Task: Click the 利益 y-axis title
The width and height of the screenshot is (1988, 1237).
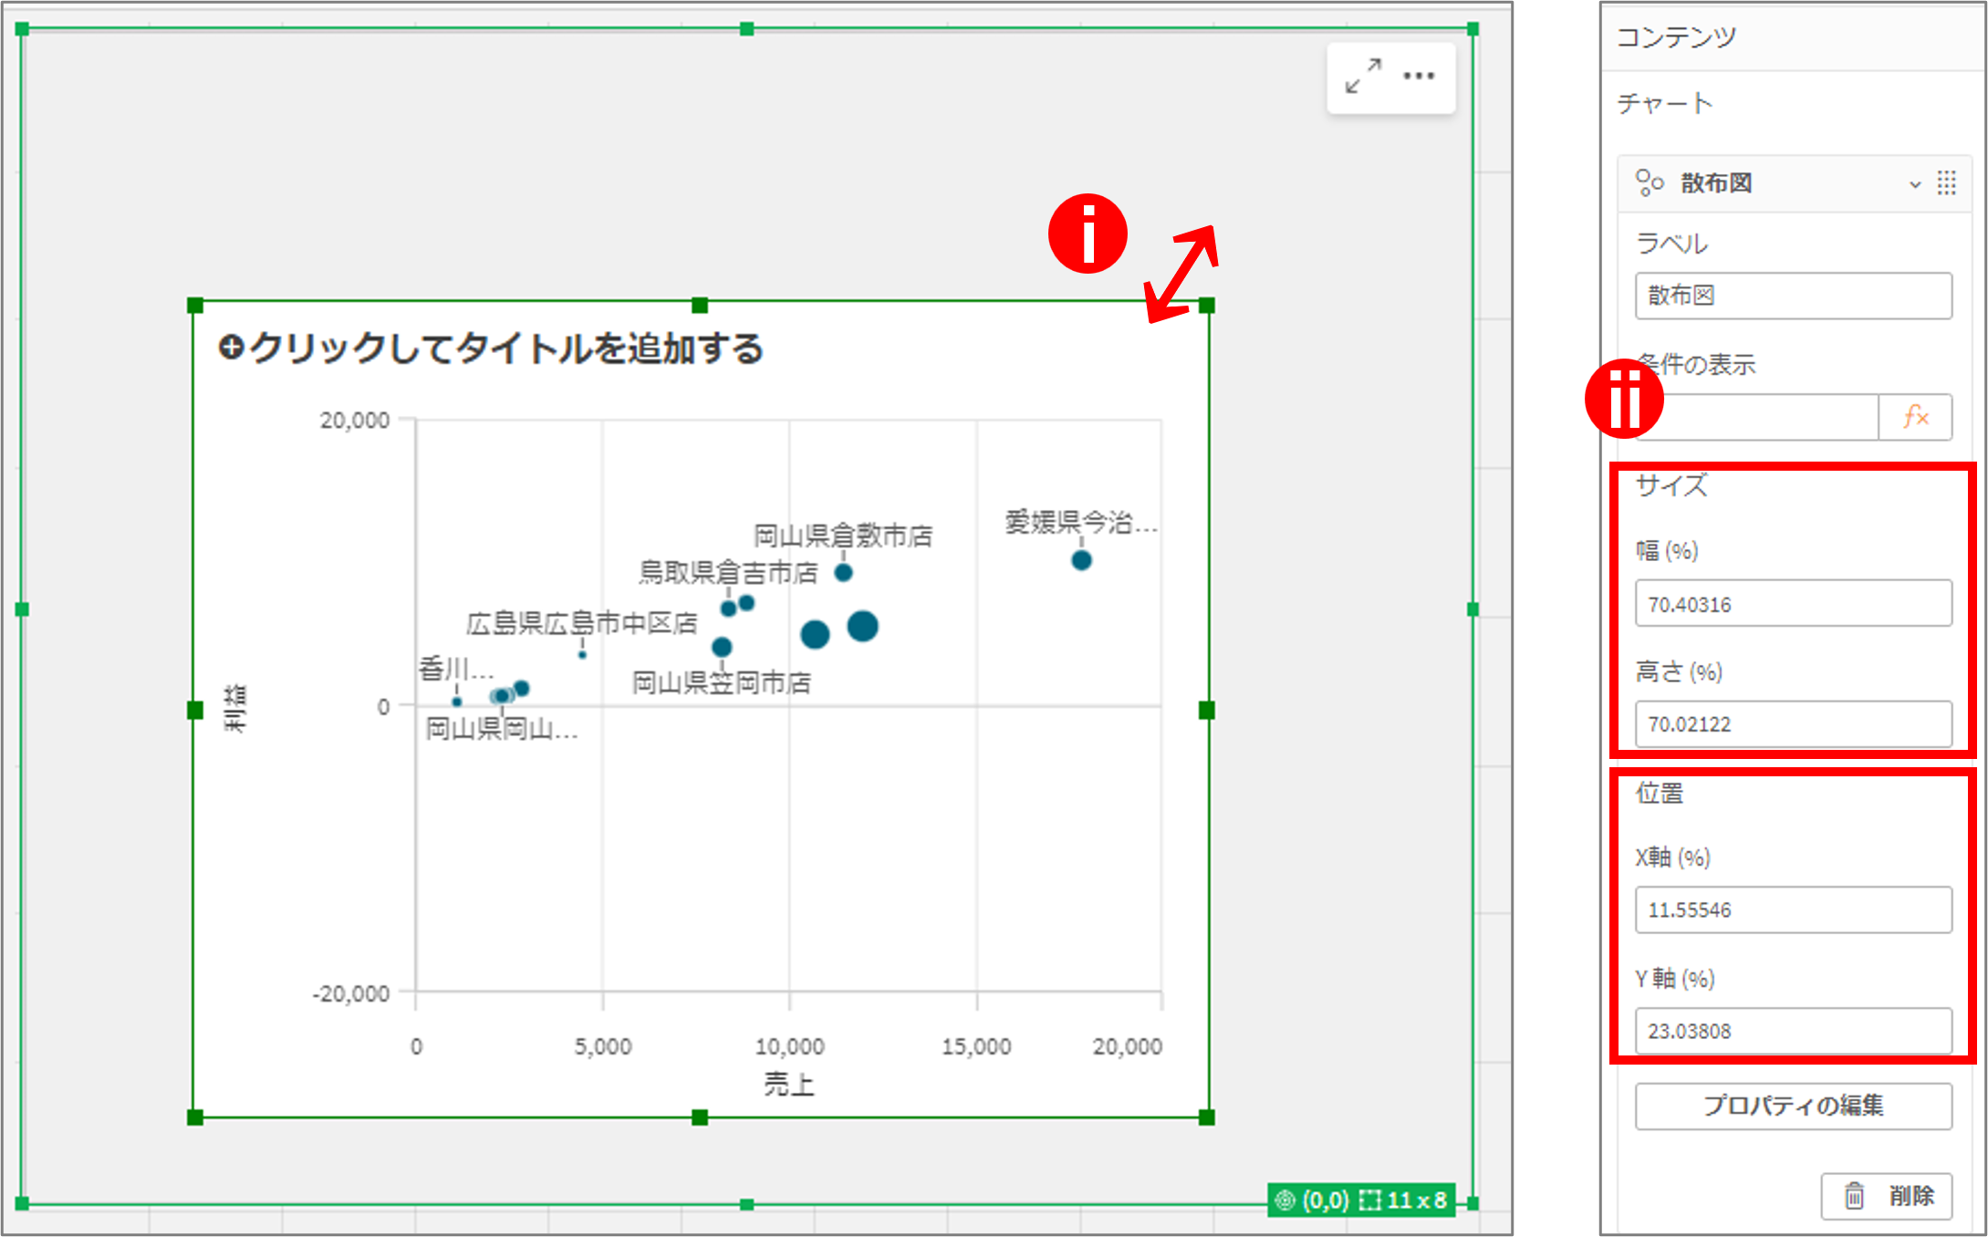Action: (x=234, y=708)
